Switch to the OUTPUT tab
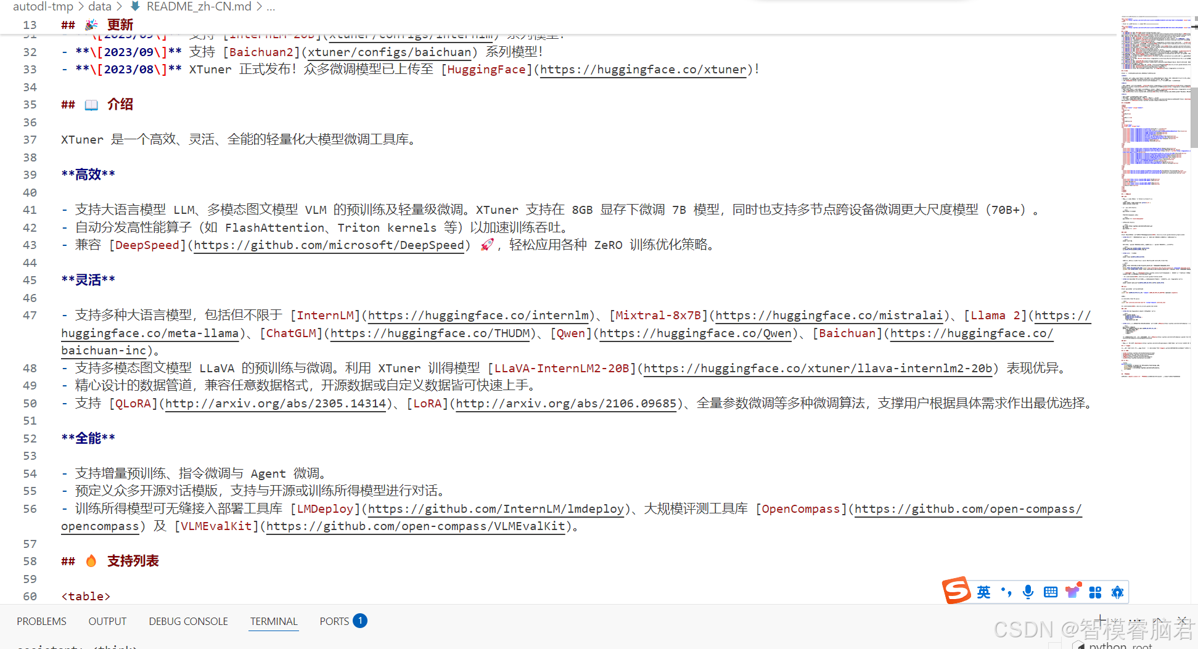 tap(107, 621)
